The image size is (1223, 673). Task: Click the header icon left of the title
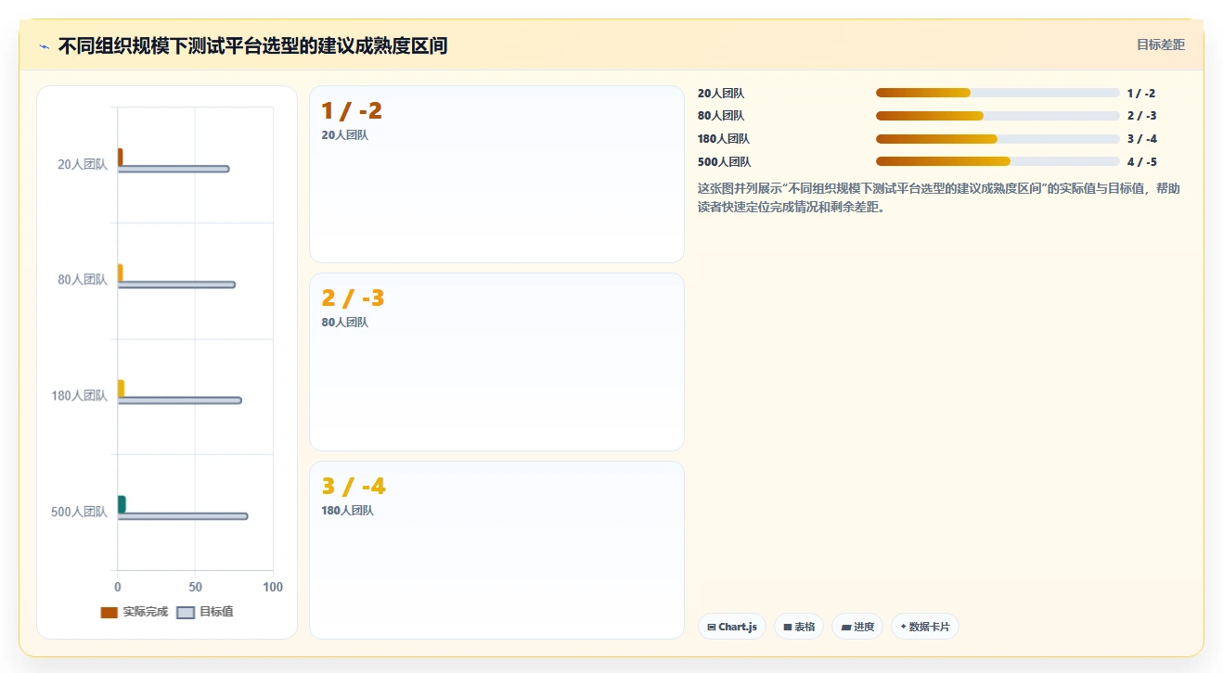[44, 46]
